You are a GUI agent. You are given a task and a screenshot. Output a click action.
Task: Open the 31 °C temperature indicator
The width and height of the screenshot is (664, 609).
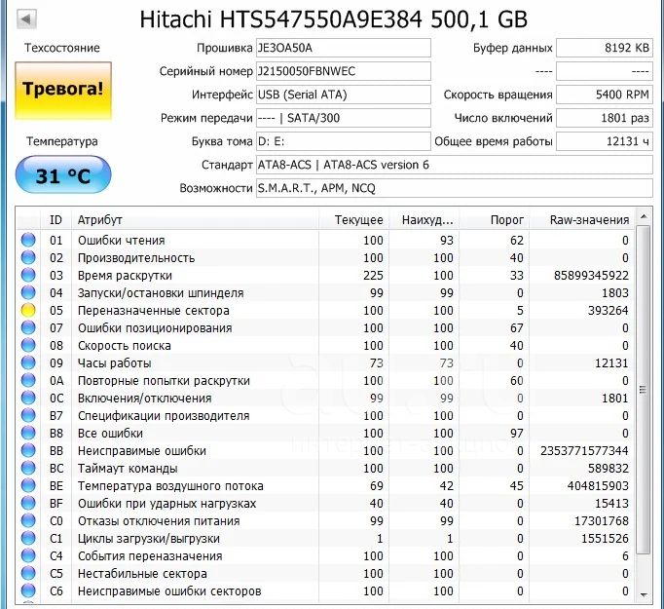63,175
